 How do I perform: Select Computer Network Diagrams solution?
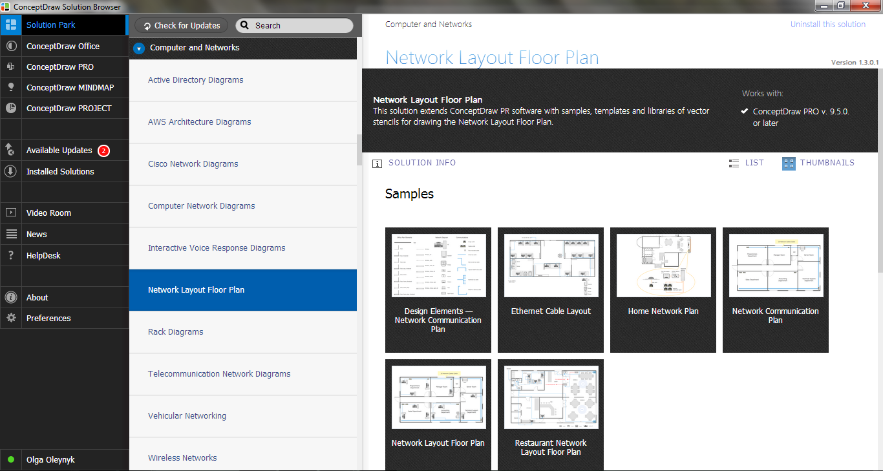point(243,206)
